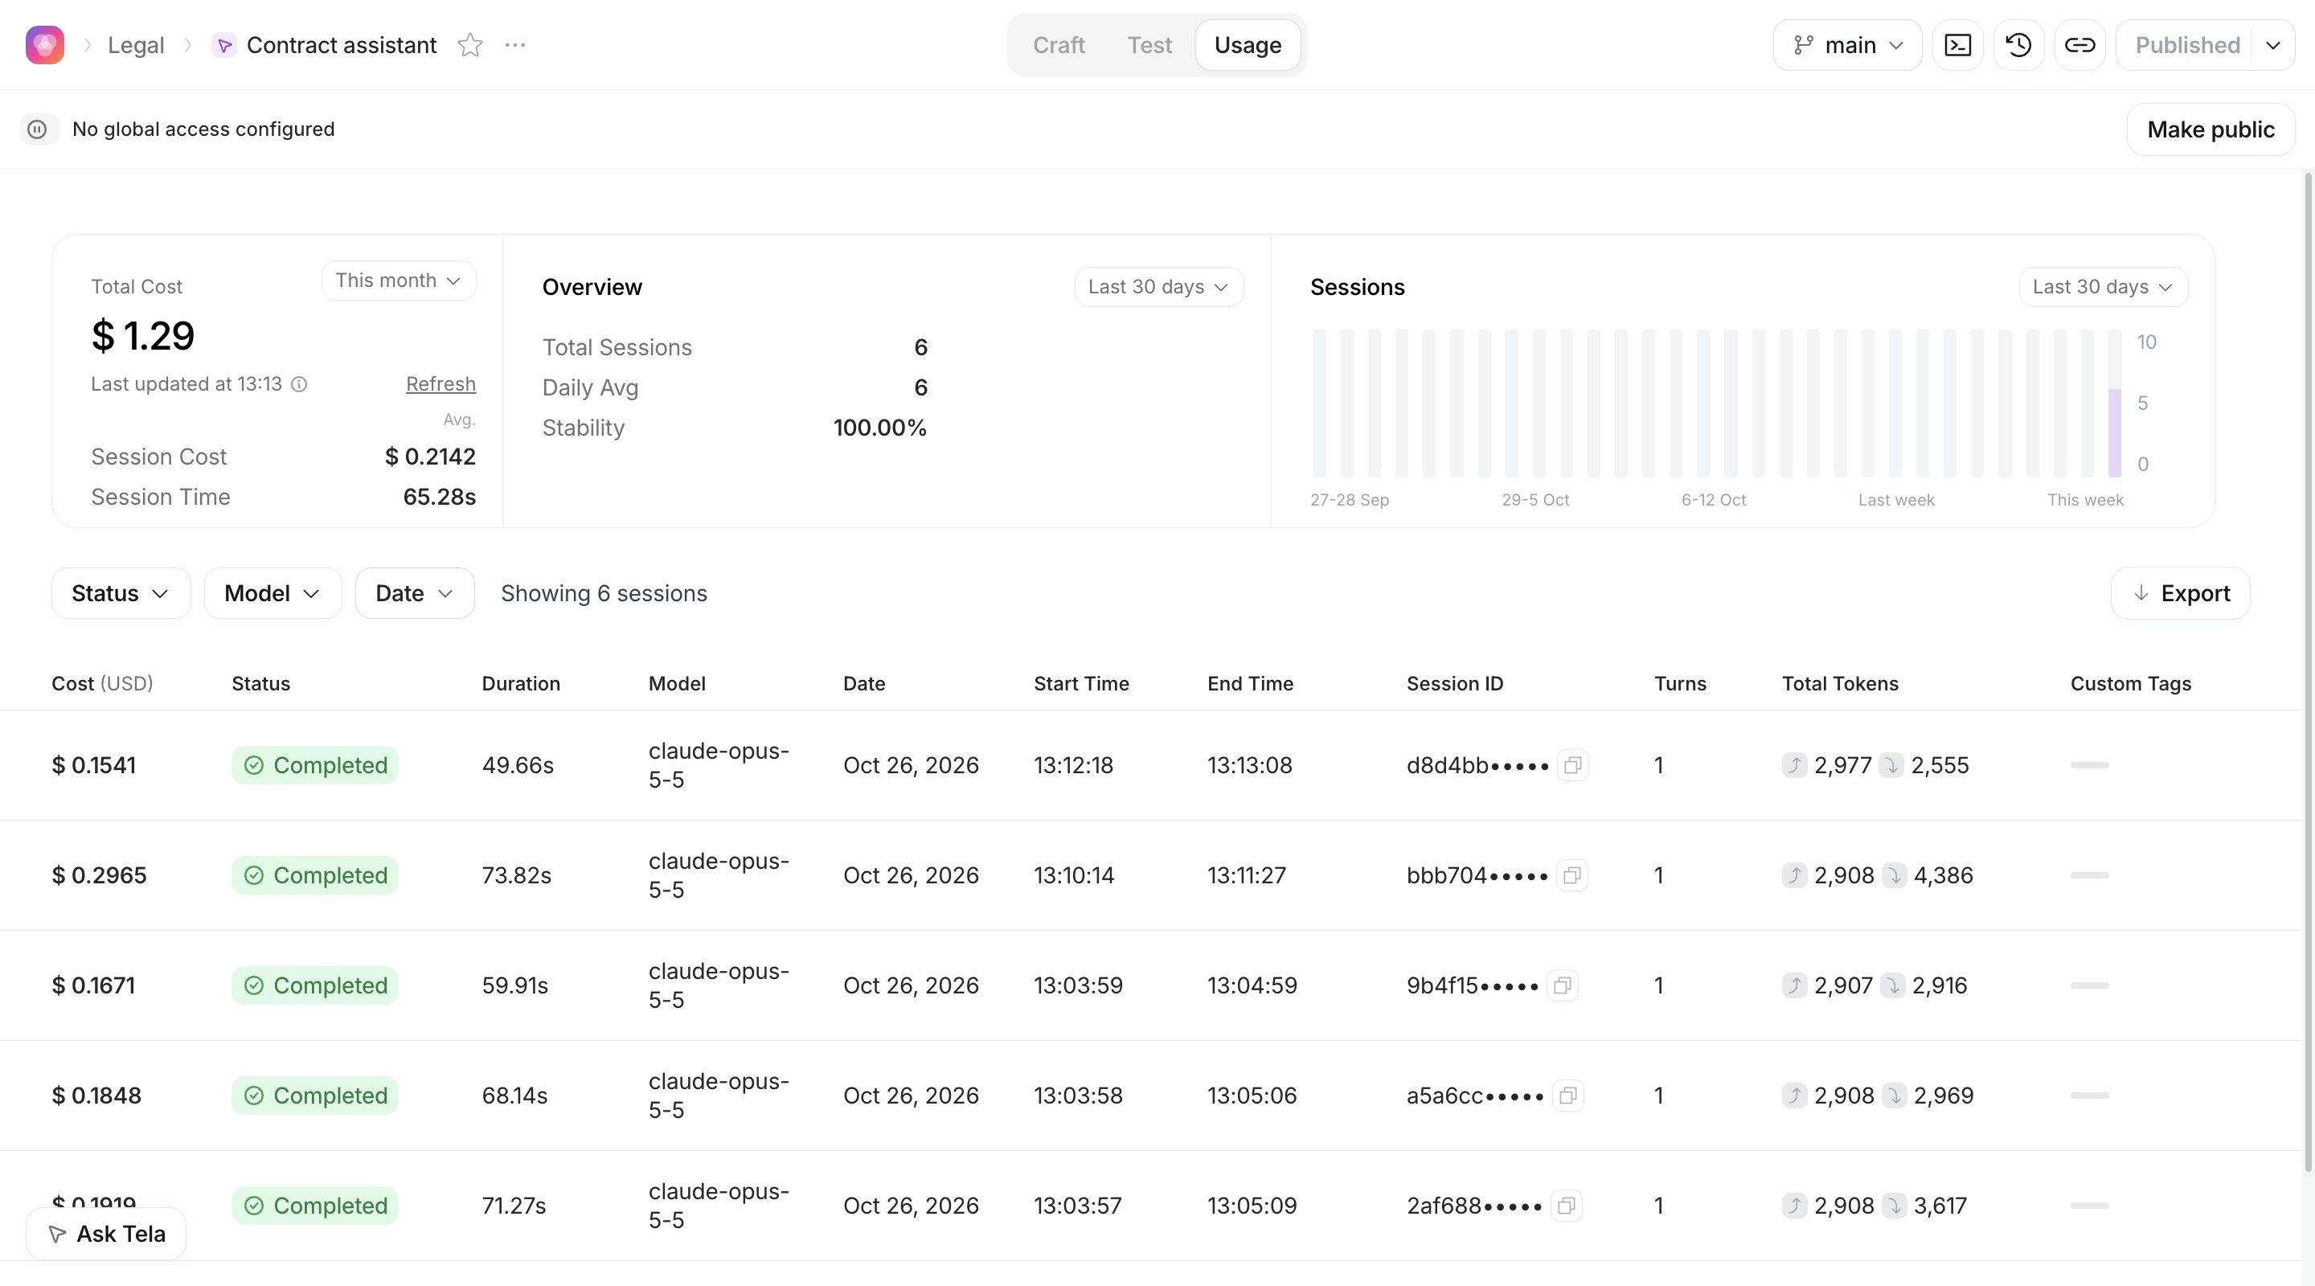2315x1286 pixels.
Task: Open the main branch selector
Action: (1848, 45)
